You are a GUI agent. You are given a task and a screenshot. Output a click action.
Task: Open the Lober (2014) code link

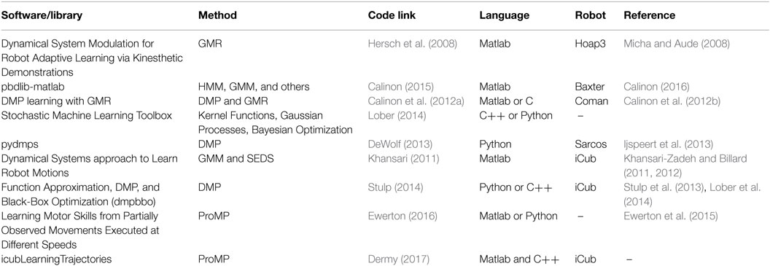(394, 116)
